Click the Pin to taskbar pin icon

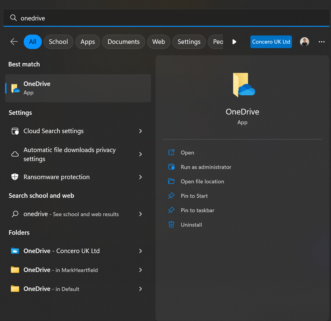pos(171,210)
